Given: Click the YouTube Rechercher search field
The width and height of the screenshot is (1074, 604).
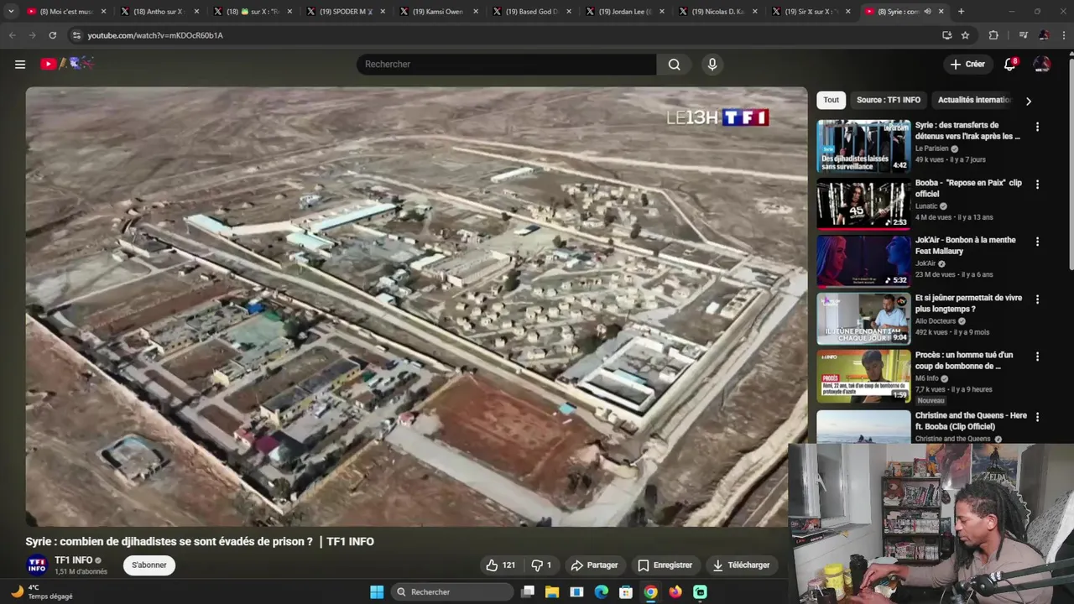Looking at the screenshot, I should point(507,65).
